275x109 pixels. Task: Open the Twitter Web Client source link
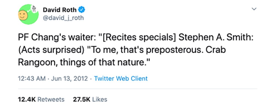121,78
